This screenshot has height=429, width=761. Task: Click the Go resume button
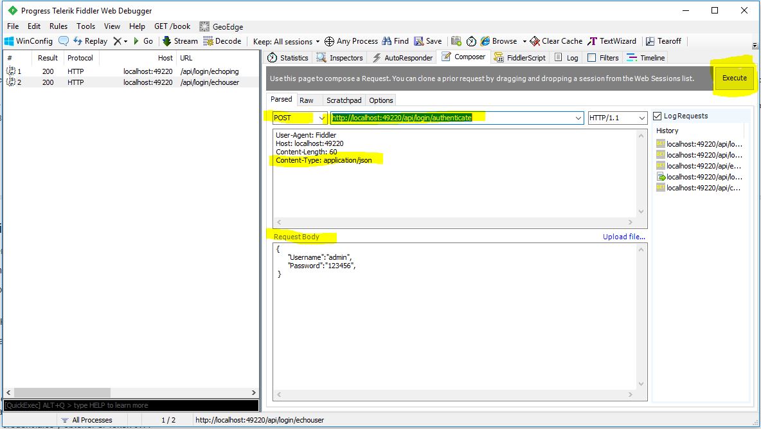[143, 41]
